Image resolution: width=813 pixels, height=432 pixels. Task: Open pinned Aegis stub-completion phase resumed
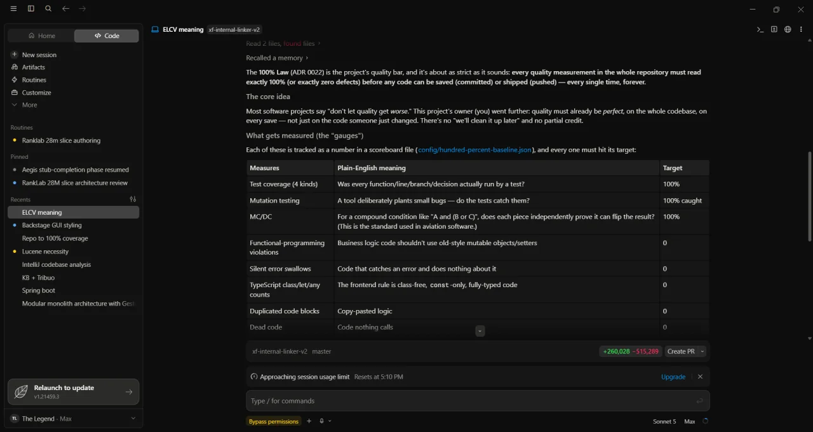(75, 170)
